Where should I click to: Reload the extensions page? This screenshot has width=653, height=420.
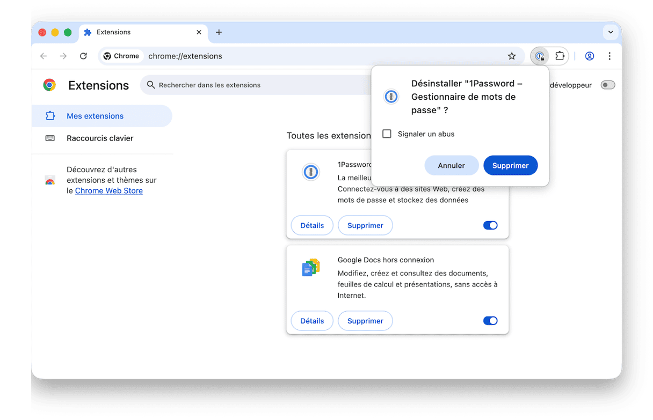pyautogui.click(x=83, y=56)
